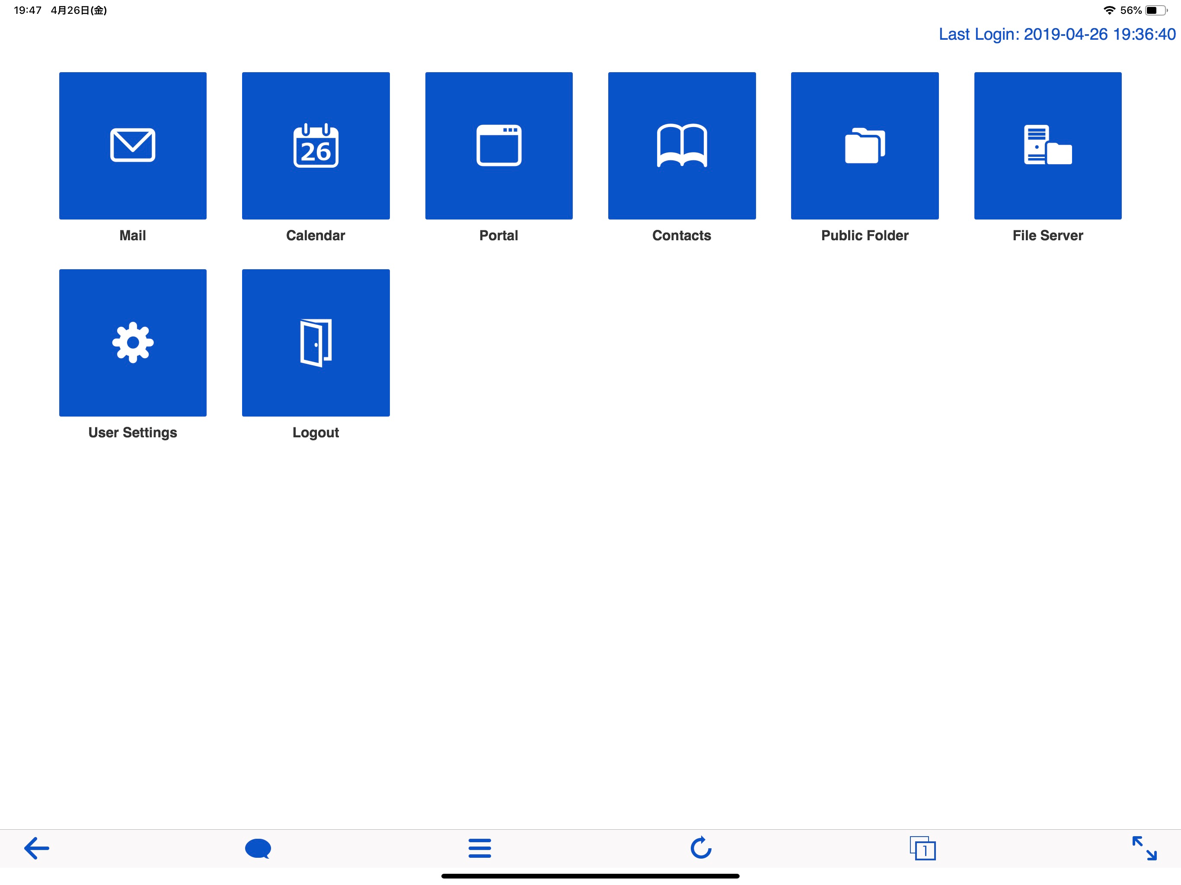Open the Contacts book tile
This screenshot has width=1181, height=885.
click(x=682, y=146)
